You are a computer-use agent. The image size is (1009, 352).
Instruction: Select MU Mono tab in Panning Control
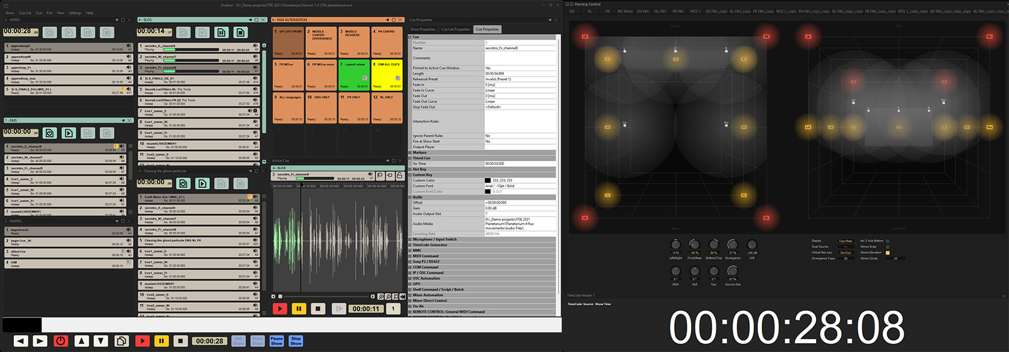pyautogui.click(x=625, y=11)
